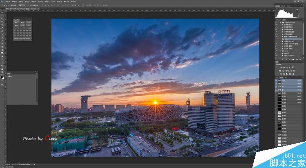Play the selected action
This screenshot has width=306, height=168.
[290, 60]
